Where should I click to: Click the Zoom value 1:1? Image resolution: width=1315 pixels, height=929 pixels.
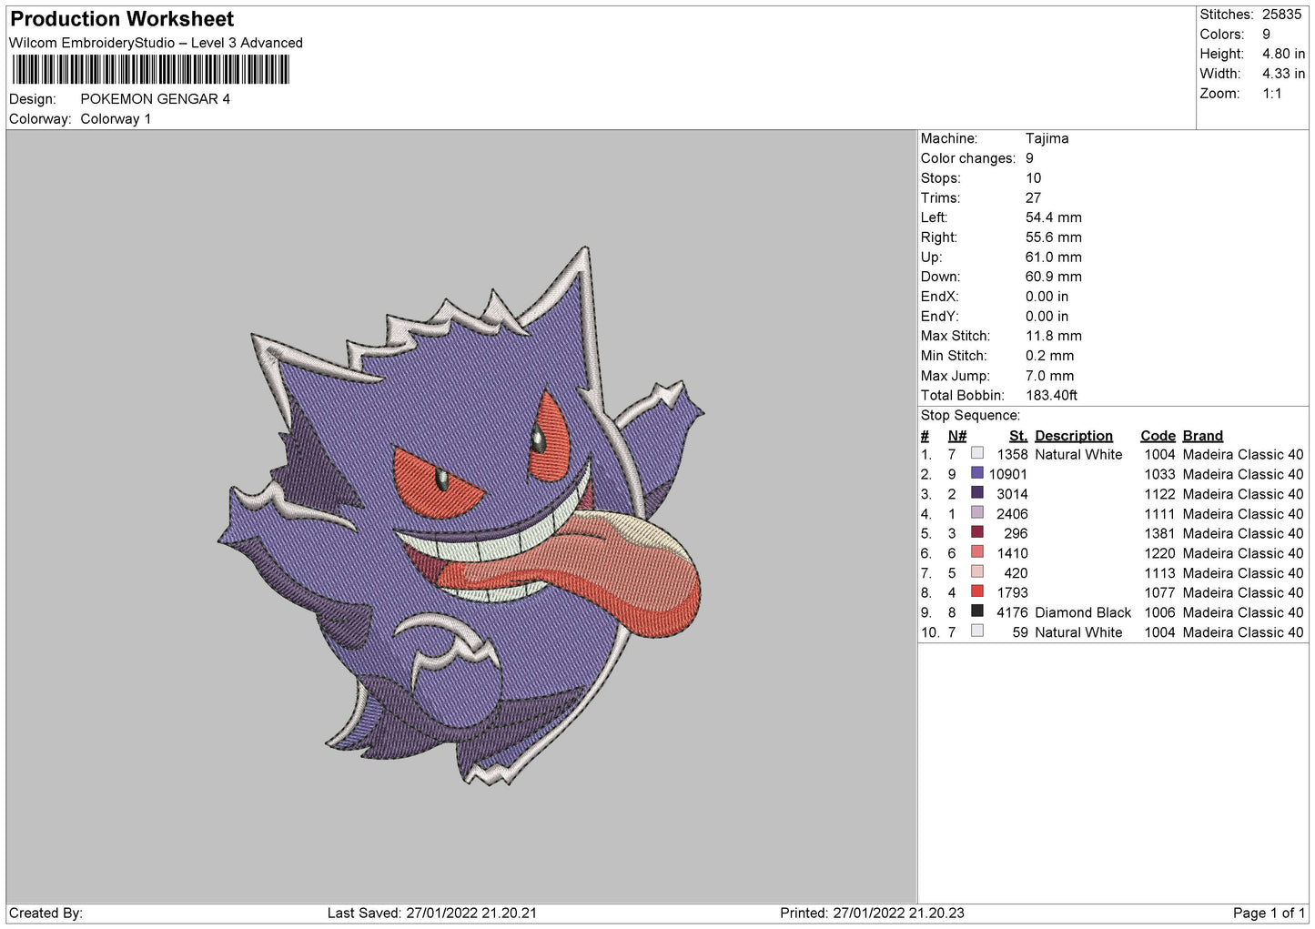click(1271, 94)
